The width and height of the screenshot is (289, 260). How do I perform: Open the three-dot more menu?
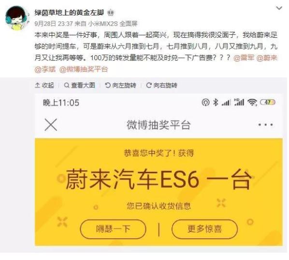(x=265, y=124)
